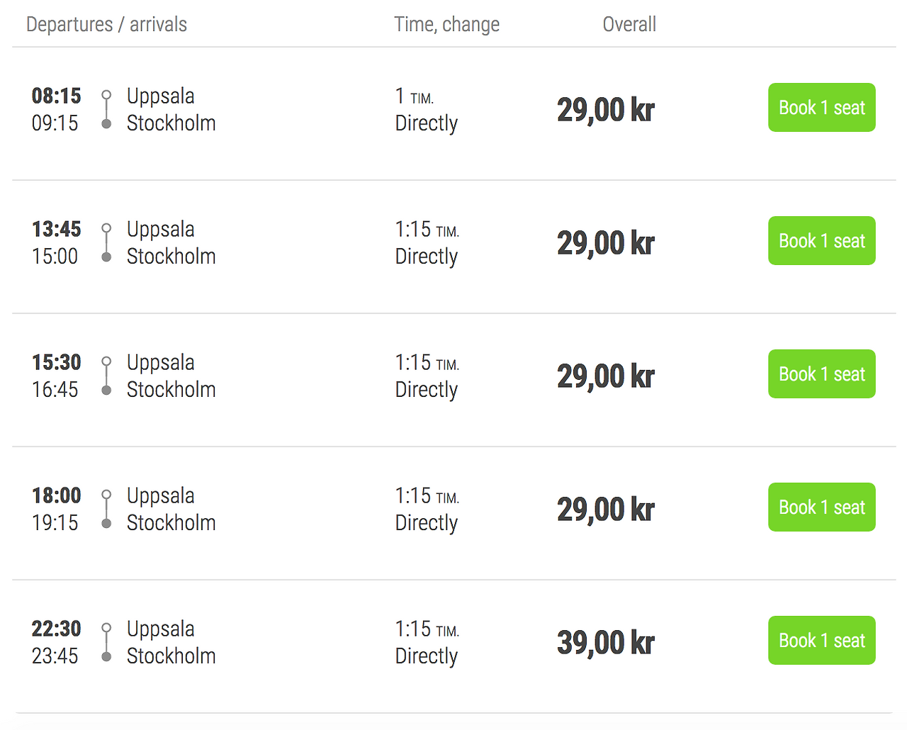Screen dimensions: 907x730
Task: Book 1 seat on the 18:00 departure
Action: pyautogui.click(x=821, y=507)
